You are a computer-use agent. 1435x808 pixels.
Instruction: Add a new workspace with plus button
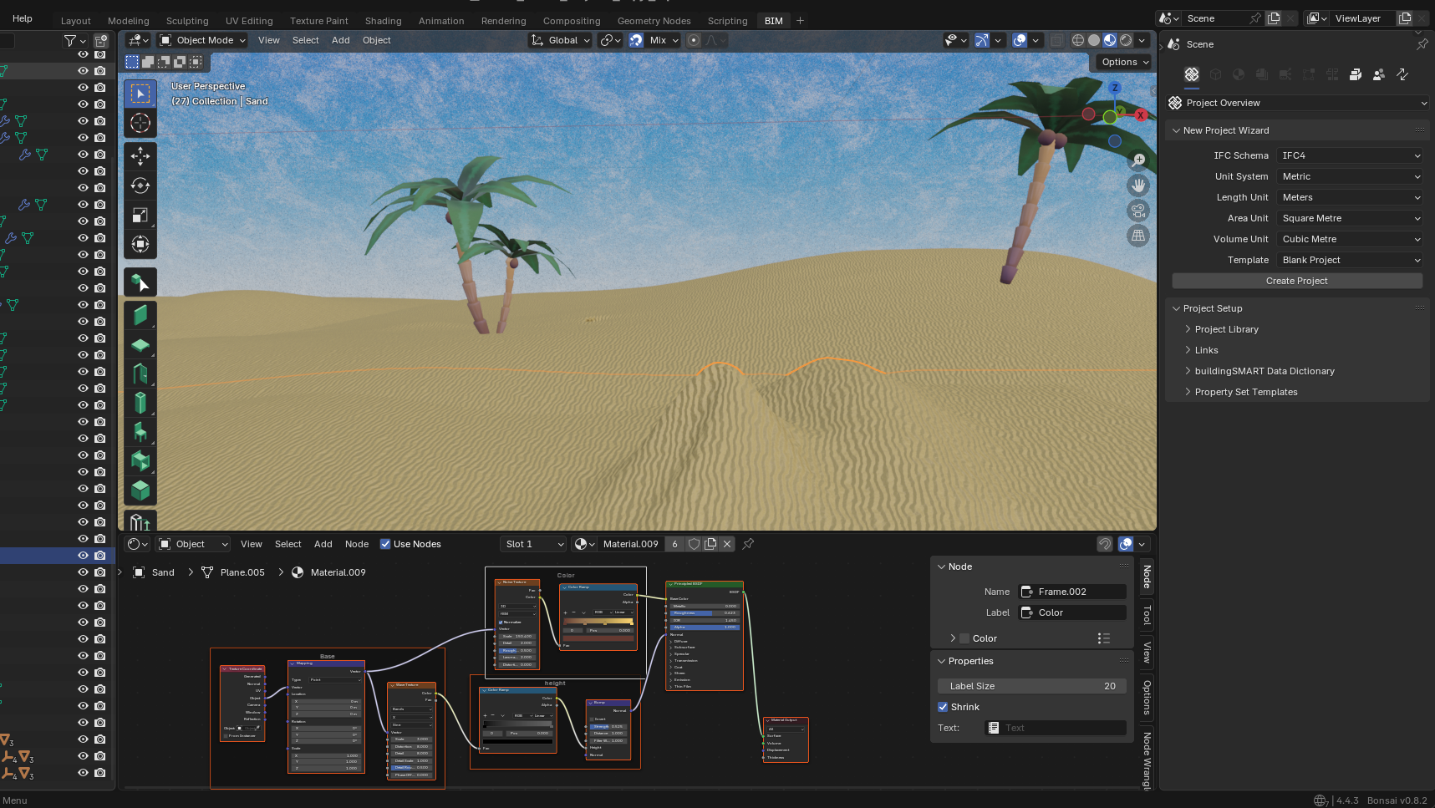pyautogui.click(x=800, y=21)
